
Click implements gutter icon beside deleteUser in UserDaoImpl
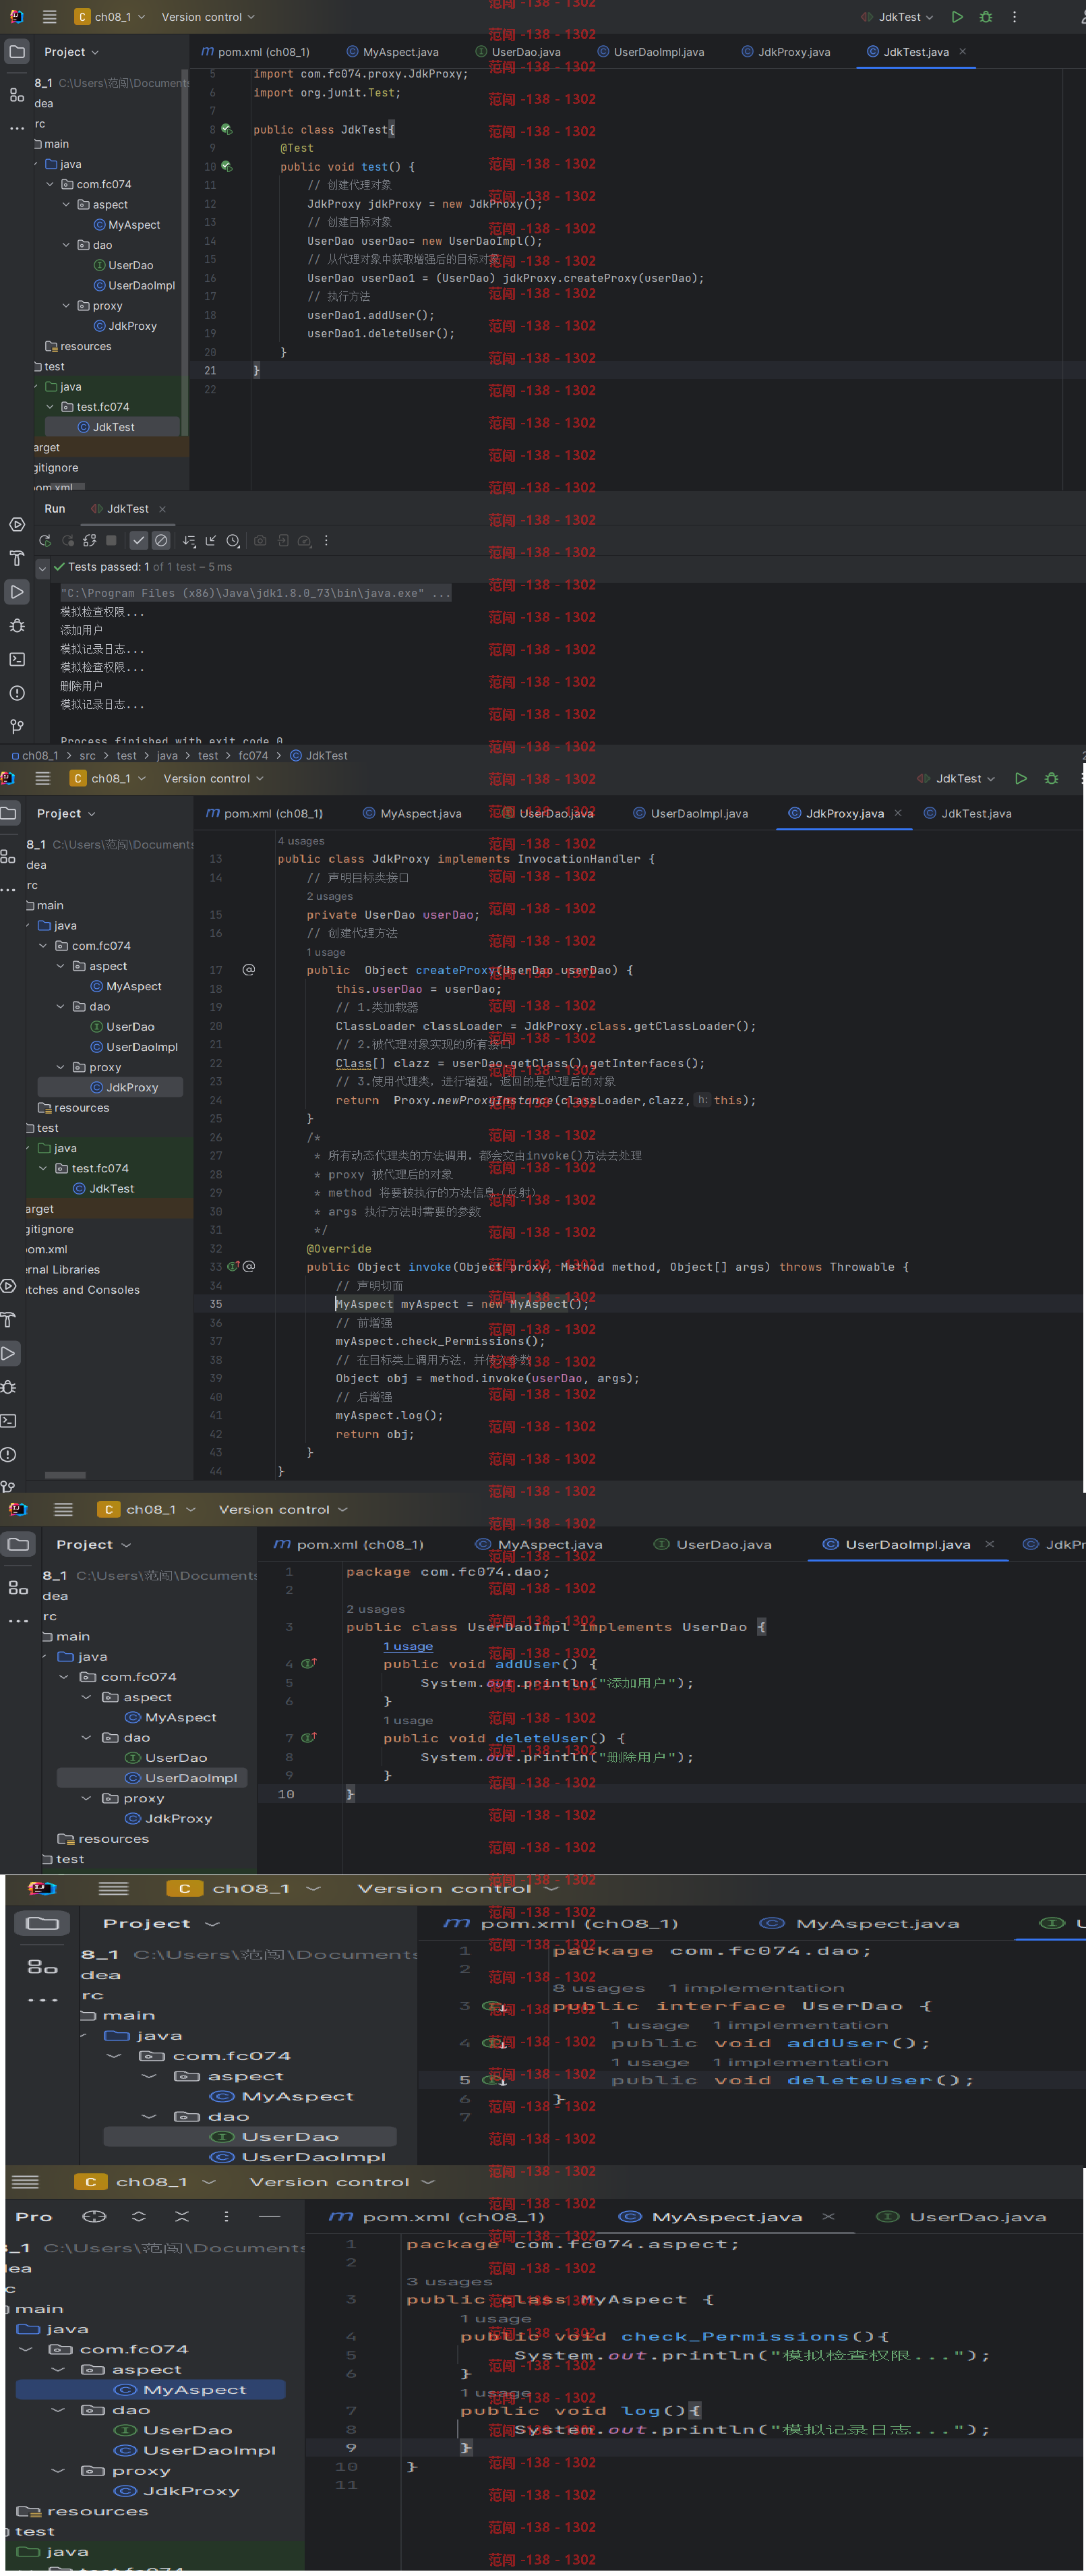click(309, 1738)
